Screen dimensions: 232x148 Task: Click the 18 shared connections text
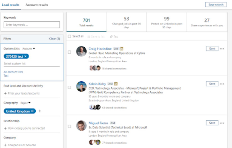tap(114, 69)
